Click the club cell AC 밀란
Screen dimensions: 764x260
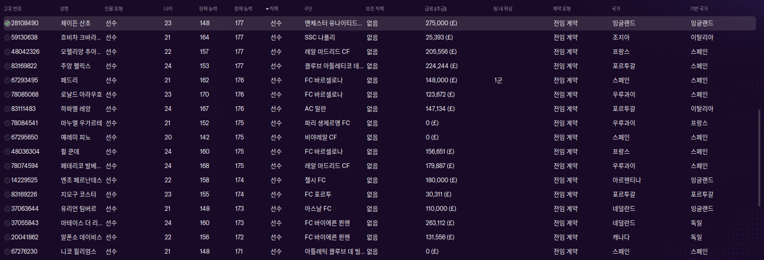316,109
